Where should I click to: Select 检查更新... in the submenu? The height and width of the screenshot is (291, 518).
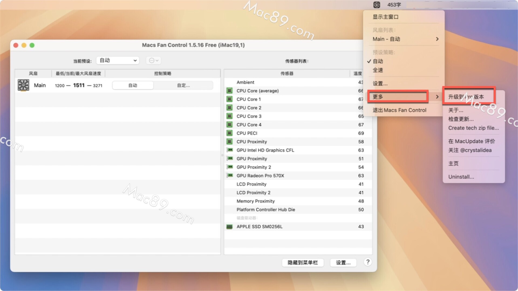coord(461,119)
